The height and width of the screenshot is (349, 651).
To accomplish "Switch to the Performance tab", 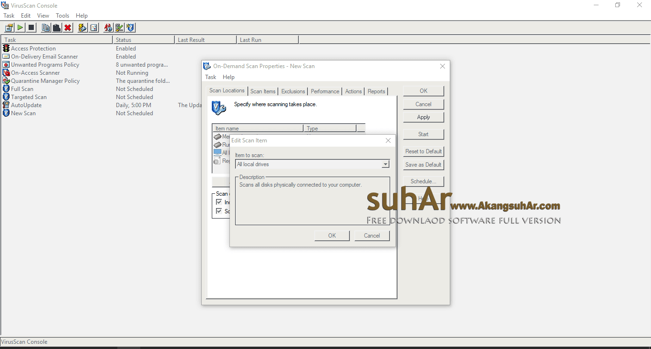I will pyautogui.click(x=325, y=91).
